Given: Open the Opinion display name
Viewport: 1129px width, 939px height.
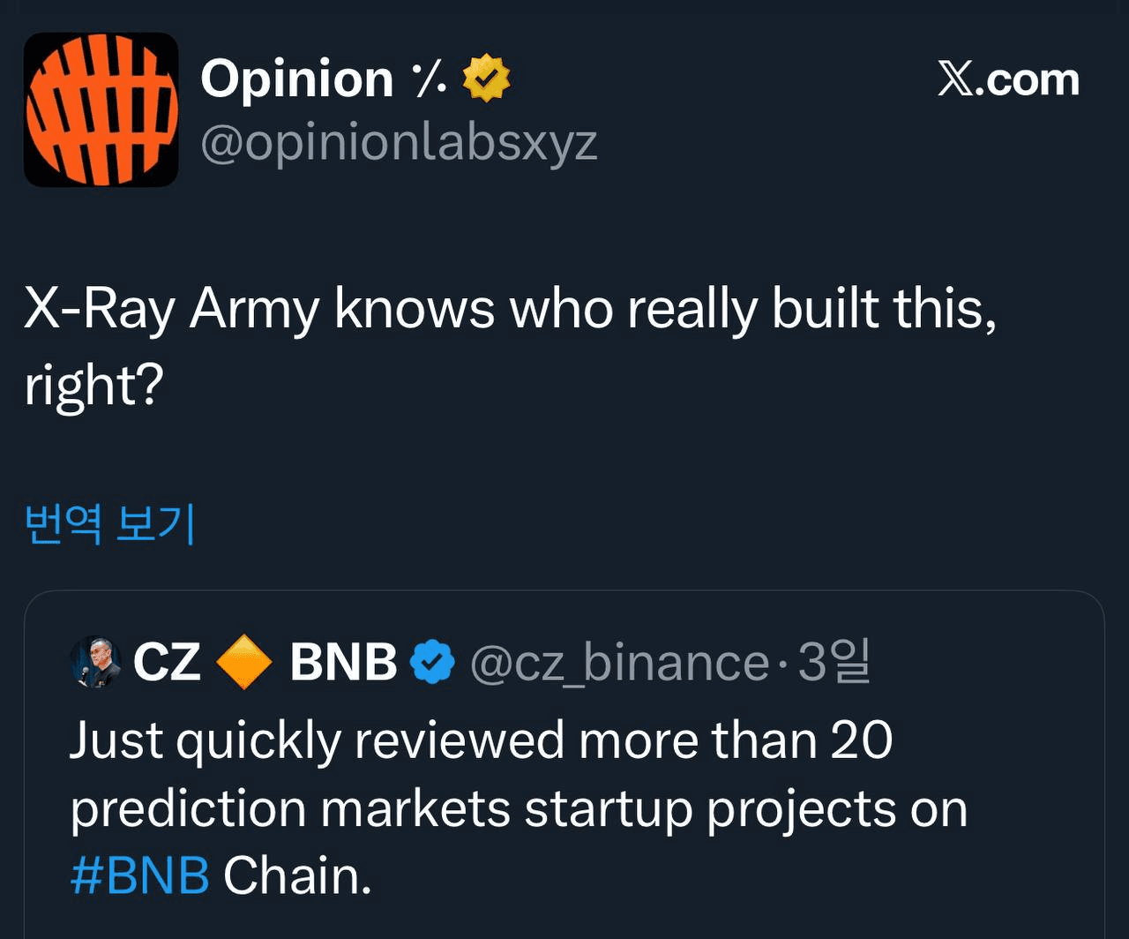Looking at the screenshot, I should 296,79.
